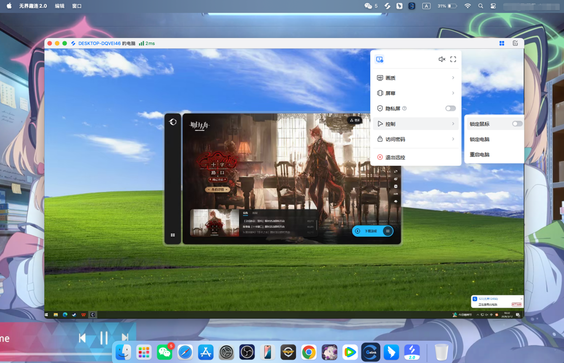Open the Steam icon in the Windows taskbar
Viewport: 564px width, 363px height.
tap(74, 315)
